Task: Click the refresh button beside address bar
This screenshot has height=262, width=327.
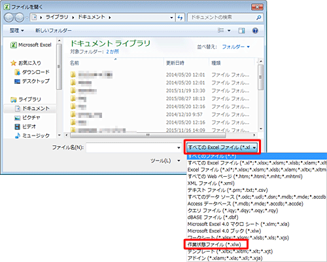Action: (180, 18)
